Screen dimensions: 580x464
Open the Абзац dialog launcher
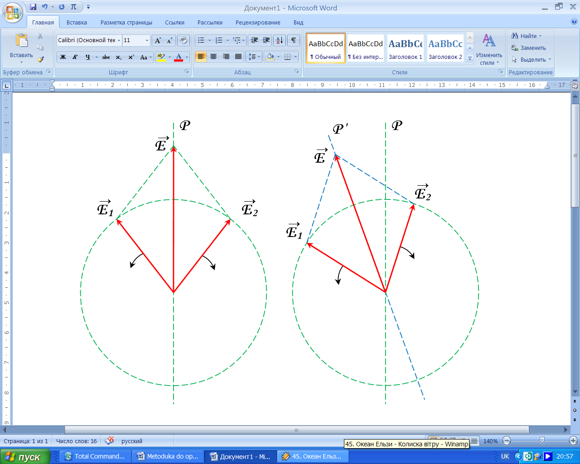(297, 72)
